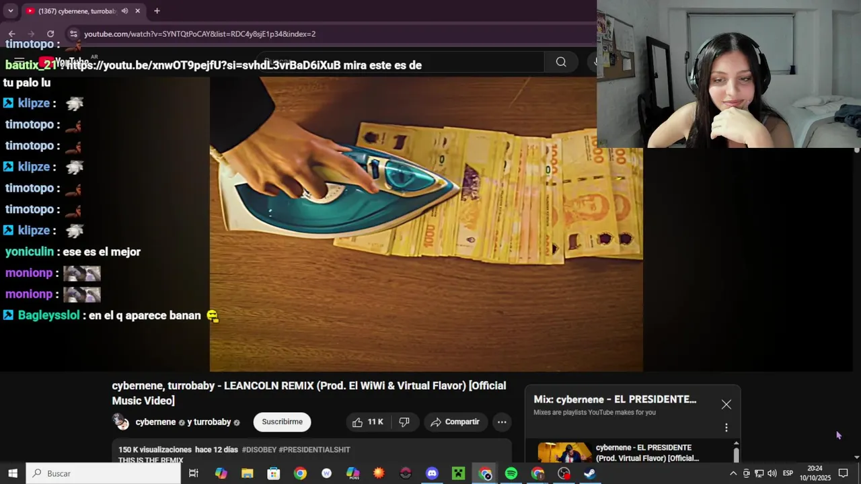Go back to previous page

coord(11,34)
